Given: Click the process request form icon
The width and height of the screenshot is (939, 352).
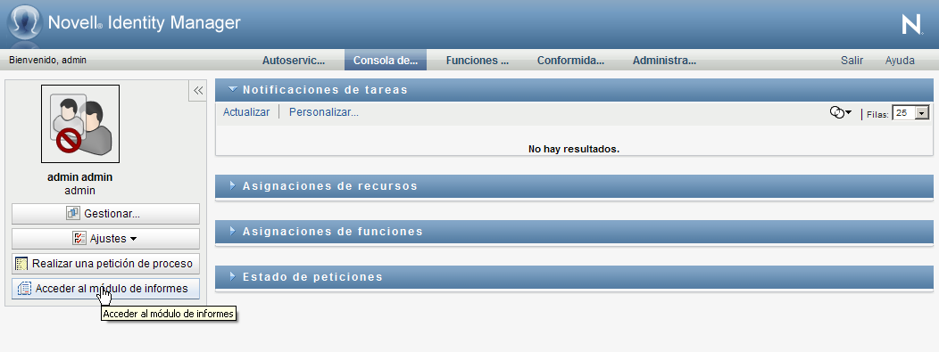Looking at the screenshot, I should click(21, 264).
